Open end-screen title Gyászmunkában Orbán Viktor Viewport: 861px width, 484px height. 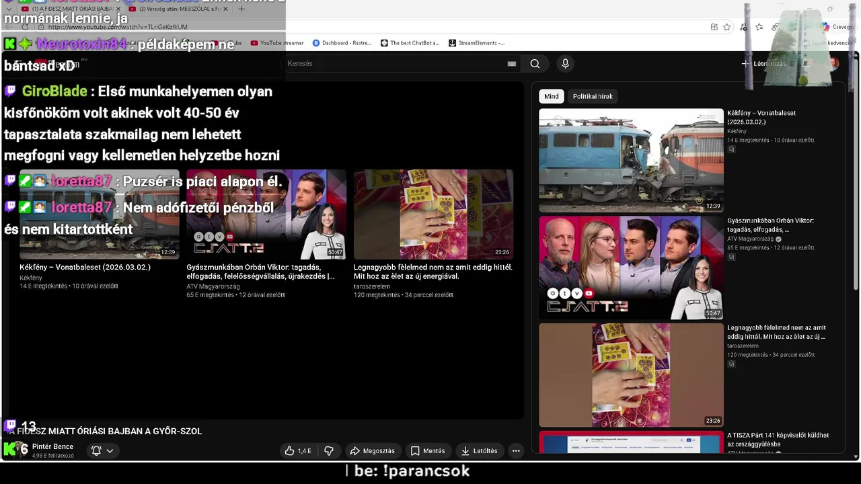click(260, 272)
